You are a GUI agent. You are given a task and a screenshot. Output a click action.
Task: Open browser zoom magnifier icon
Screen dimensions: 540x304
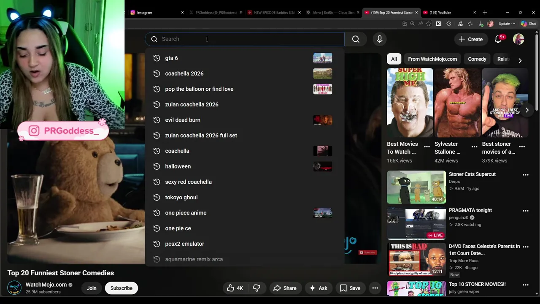pos(412,24)
